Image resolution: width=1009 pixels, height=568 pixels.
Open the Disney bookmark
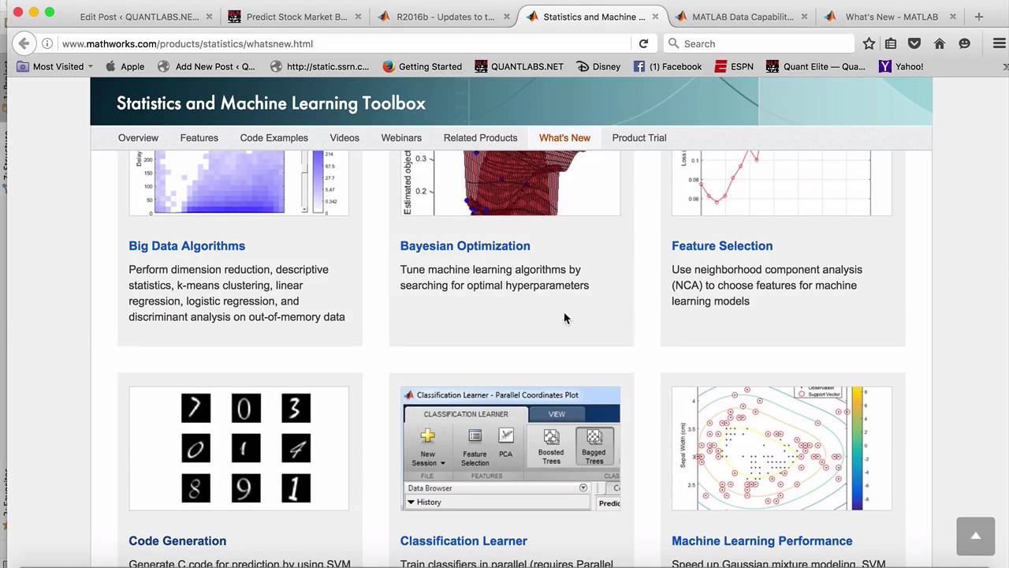(598, 67)
